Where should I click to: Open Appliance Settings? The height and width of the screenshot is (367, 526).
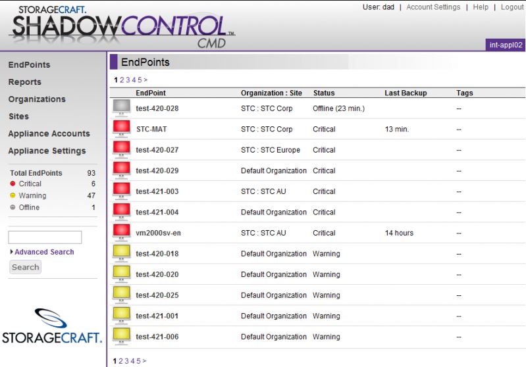click(x=47, y=151)
